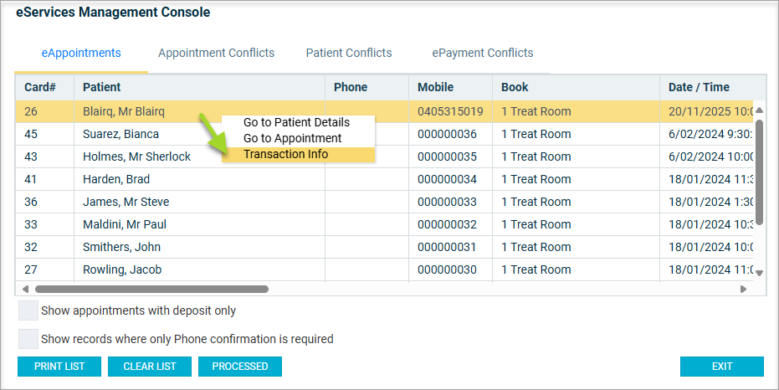779x390 pixels.
Task: Select the Suarez, Bianca row
Action: (121, 134)
